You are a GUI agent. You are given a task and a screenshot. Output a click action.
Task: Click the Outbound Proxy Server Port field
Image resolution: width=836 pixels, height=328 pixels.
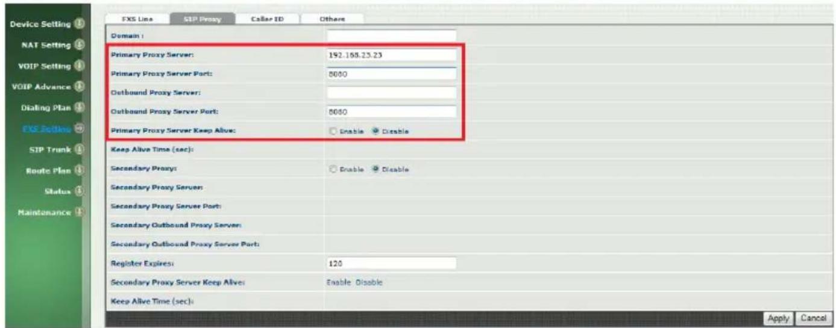point(391,111)
